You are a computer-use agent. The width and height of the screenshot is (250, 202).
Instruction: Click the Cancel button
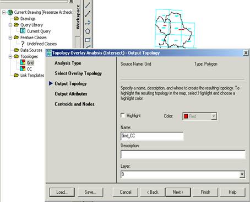click(126, 192)
